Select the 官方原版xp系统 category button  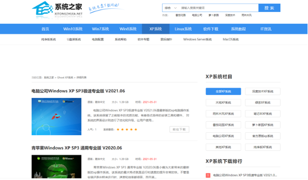pos(263,136)
